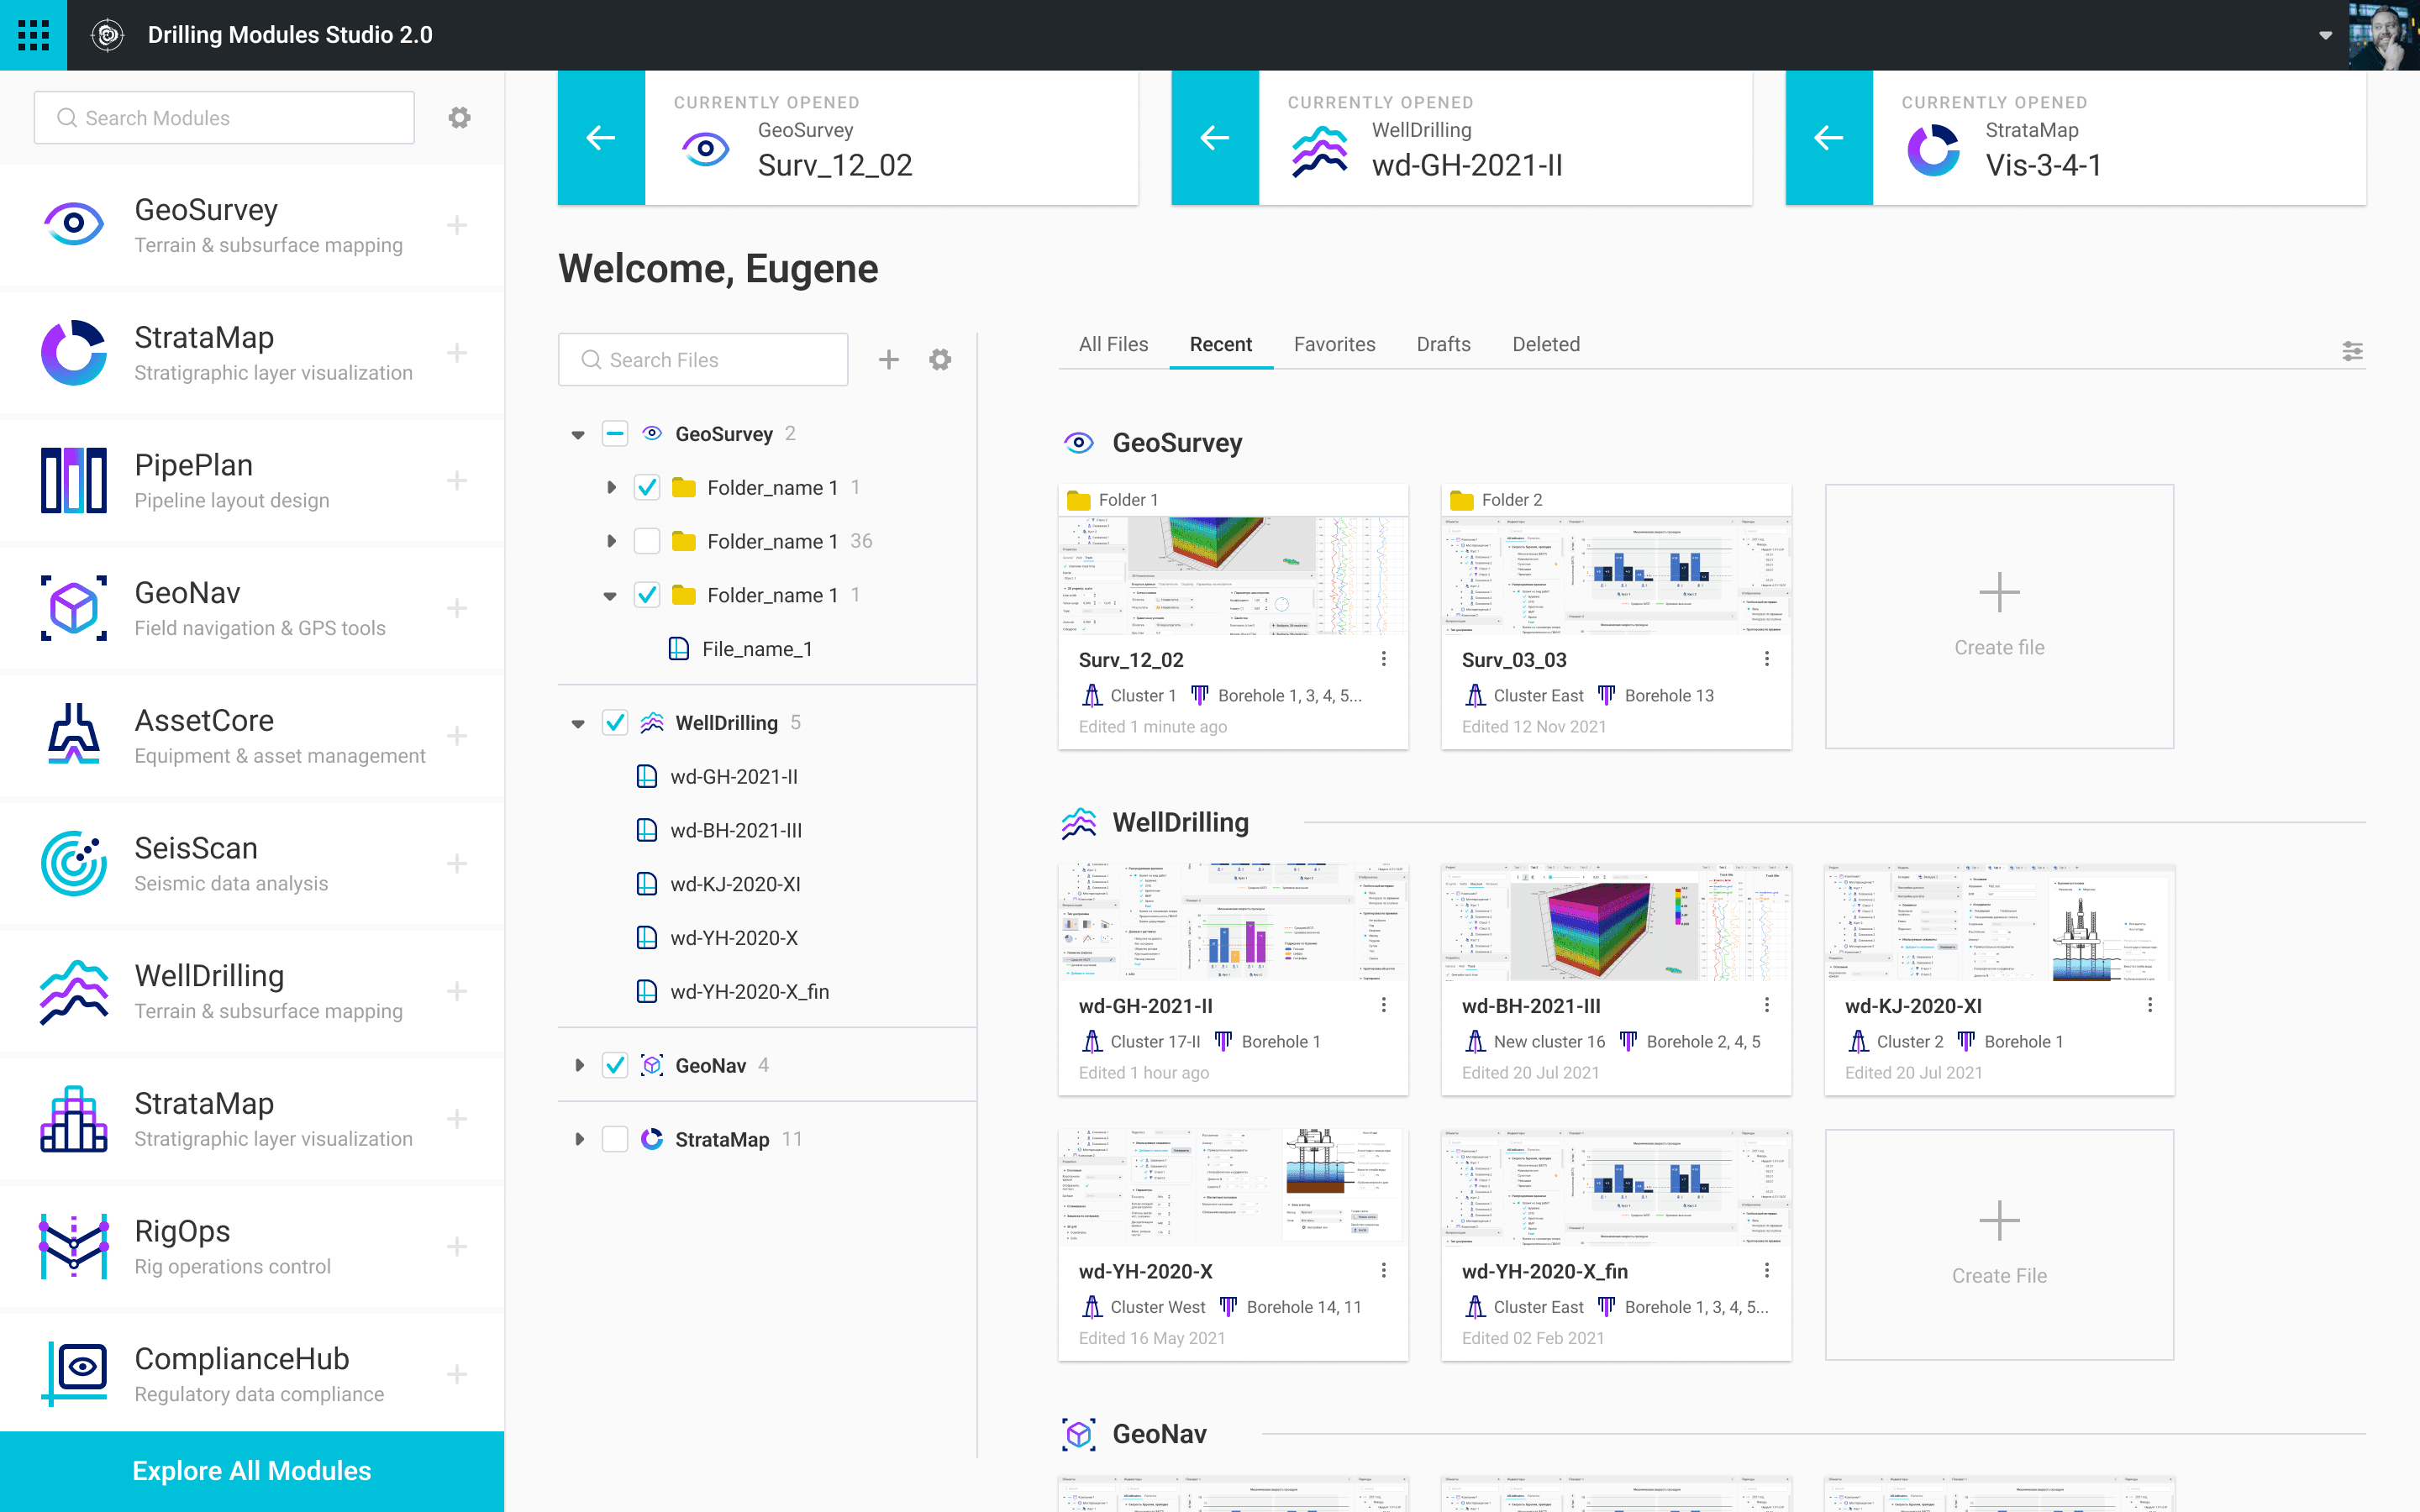Viewport: 2420px width, 1512px height.
Task: Expand the GeoNav tree node
Action: coord(579,1066)
